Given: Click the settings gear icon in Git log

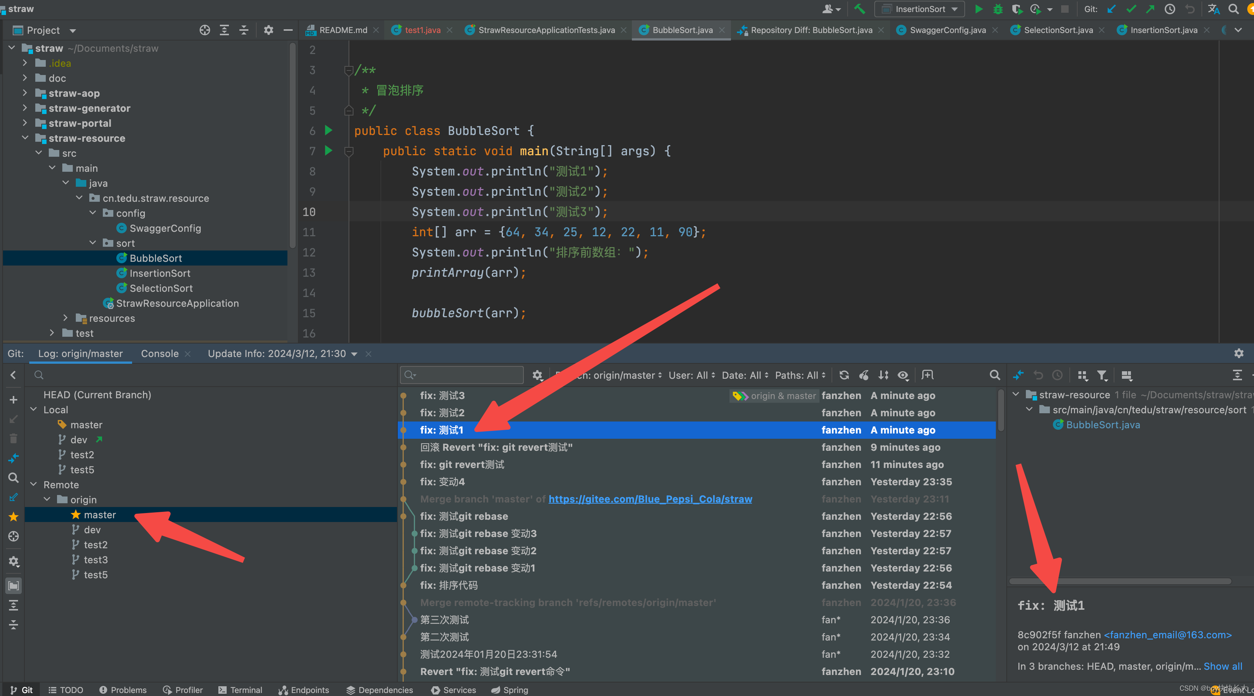Looking at the screenshot, I should (536, 375).
